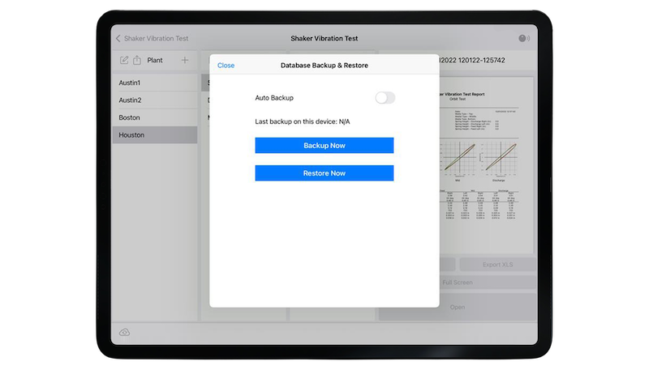Tap the back chevron beside Shaker Vibration Test
The width and height of the screenshot is (649, 370).
tap(118, 38)
